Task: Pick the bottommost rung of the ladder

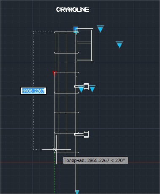Action: tap(66, 152)
